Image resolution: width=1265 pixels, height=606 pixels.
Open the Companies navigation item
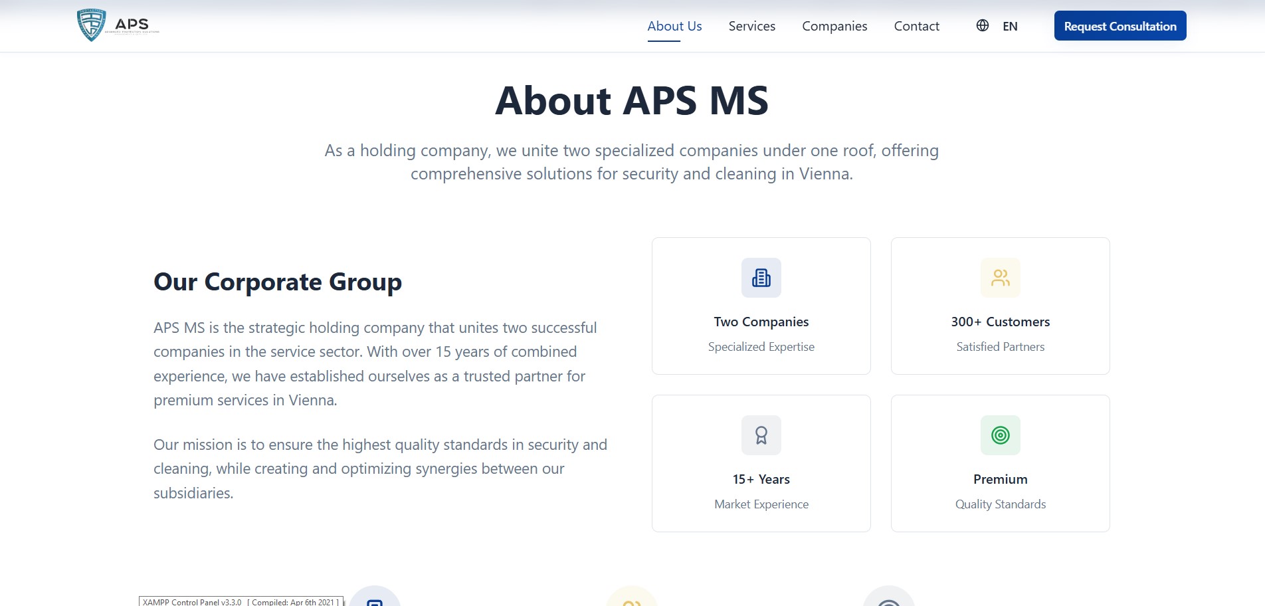[x=834, y=26]
